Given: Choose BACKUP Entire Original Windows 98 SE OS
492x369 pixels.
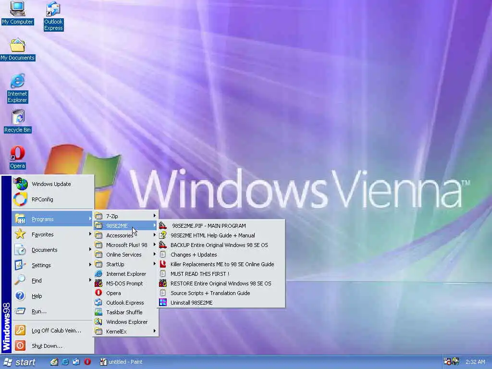Looking at the screenshot, I should [221, 245].
